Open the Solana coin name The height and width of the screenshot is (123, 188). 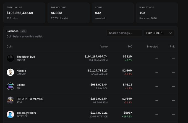tap(21, 85)
